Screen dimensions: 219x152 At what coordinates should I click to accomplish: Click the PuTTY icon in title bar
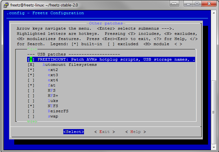pos(4,4)
